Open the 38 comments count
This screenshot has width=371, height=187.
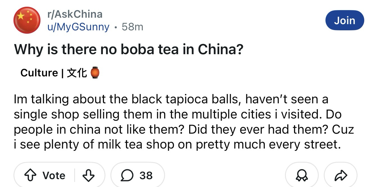click(146, 175)
